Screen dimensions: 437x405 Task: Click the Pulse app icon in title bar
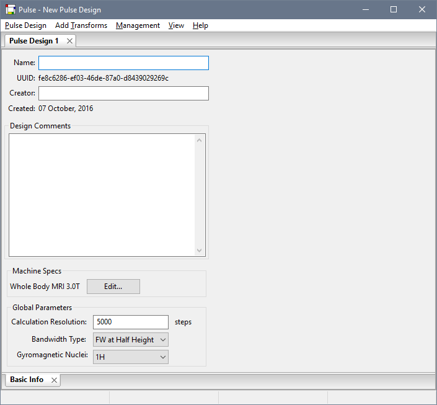pos(11,9)
